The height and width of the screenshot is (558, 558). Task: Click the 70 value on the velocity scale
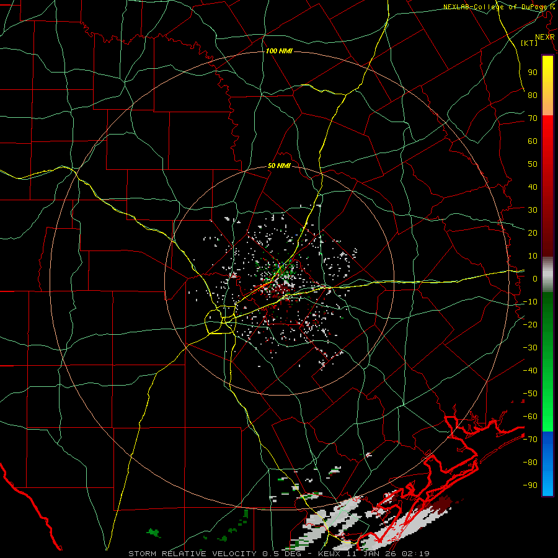pyautogui.click(x=533, y=118)
